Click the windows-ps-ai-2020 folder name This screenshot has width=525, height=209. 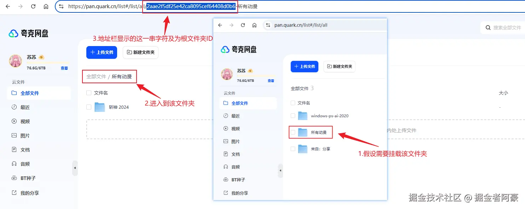pos(330,116)
